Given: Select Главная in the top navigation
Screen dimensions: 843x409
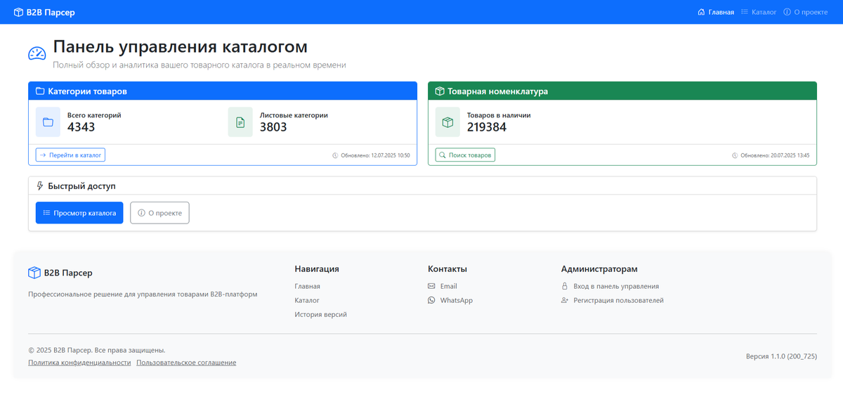Looking at the screenshot, I should [716, 11].
